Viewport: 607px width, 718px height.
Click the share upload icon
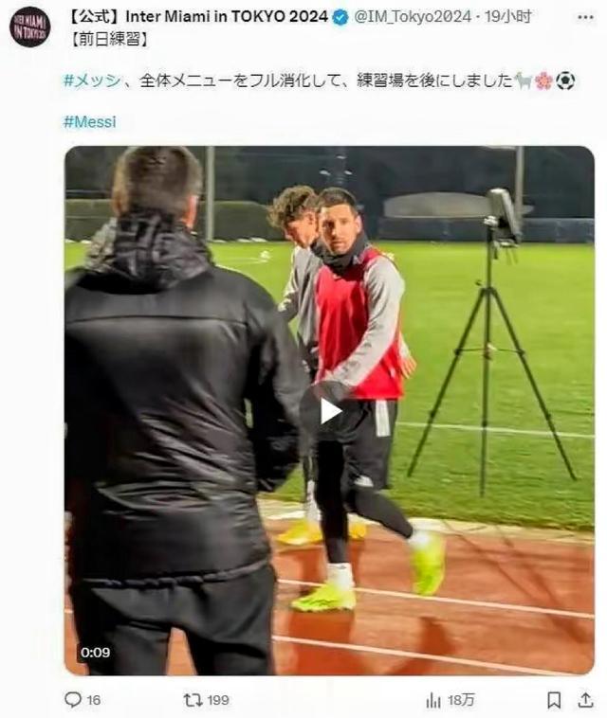[585, 700]
